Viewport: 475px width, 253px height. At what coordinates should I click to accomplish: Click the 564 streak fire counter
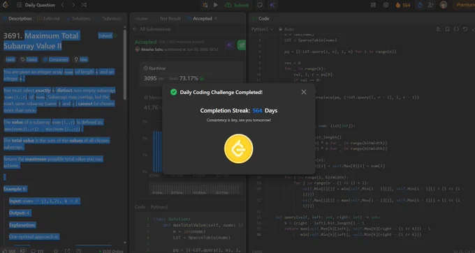pos(402,5)
